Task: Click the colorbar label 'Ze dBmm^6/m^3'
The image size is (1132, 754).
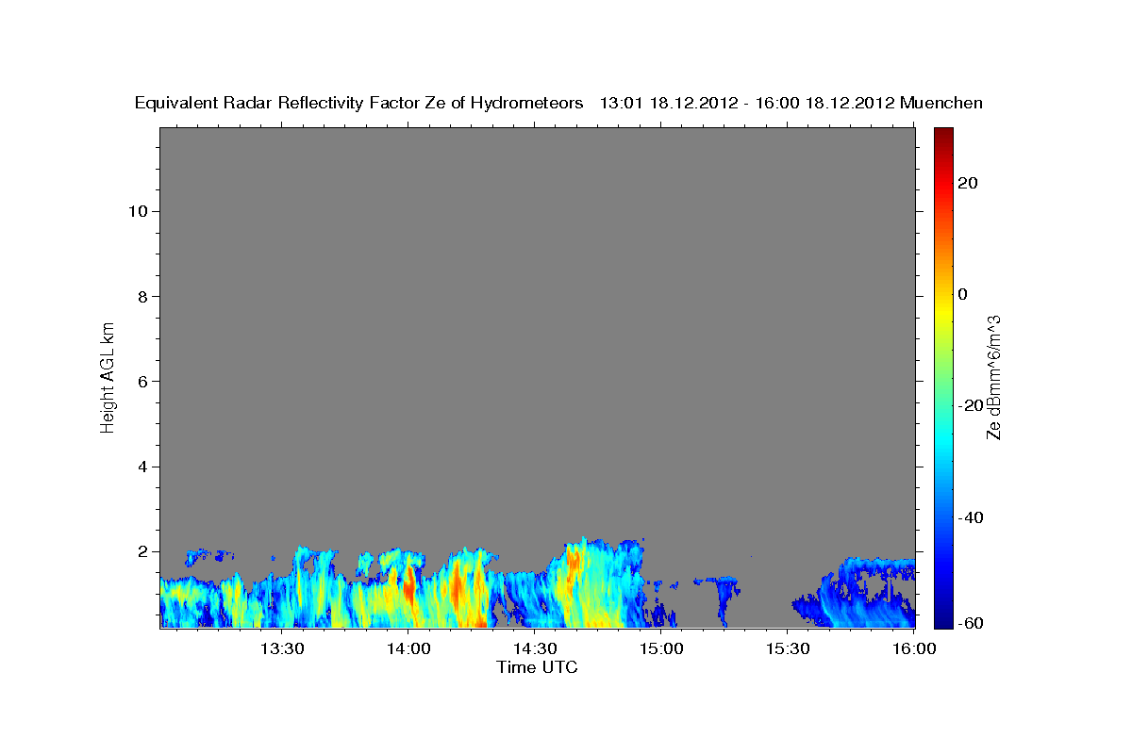Action: point(992,377)
